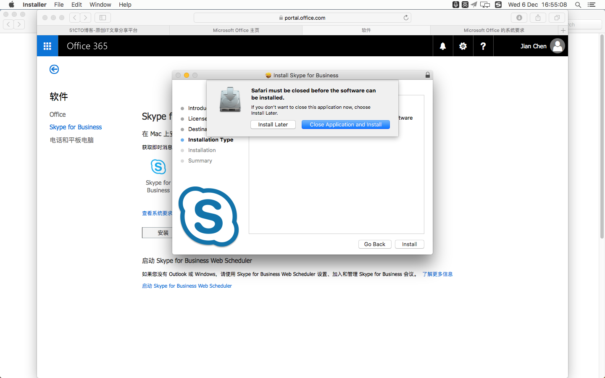
Task: Go back using the circled arrow icon
Action: tap(54, 69)
